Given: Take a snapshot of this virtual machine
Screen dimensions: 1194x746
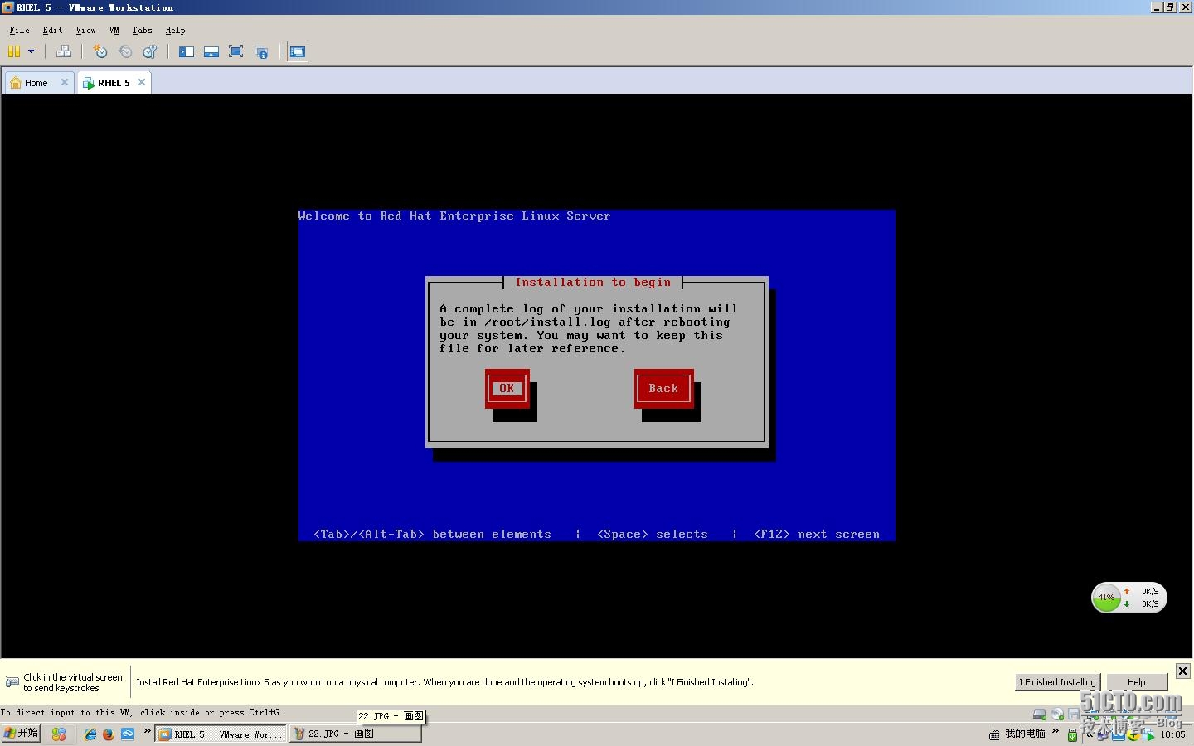Looking at the screenshot, I should click(x=100, y=51).
